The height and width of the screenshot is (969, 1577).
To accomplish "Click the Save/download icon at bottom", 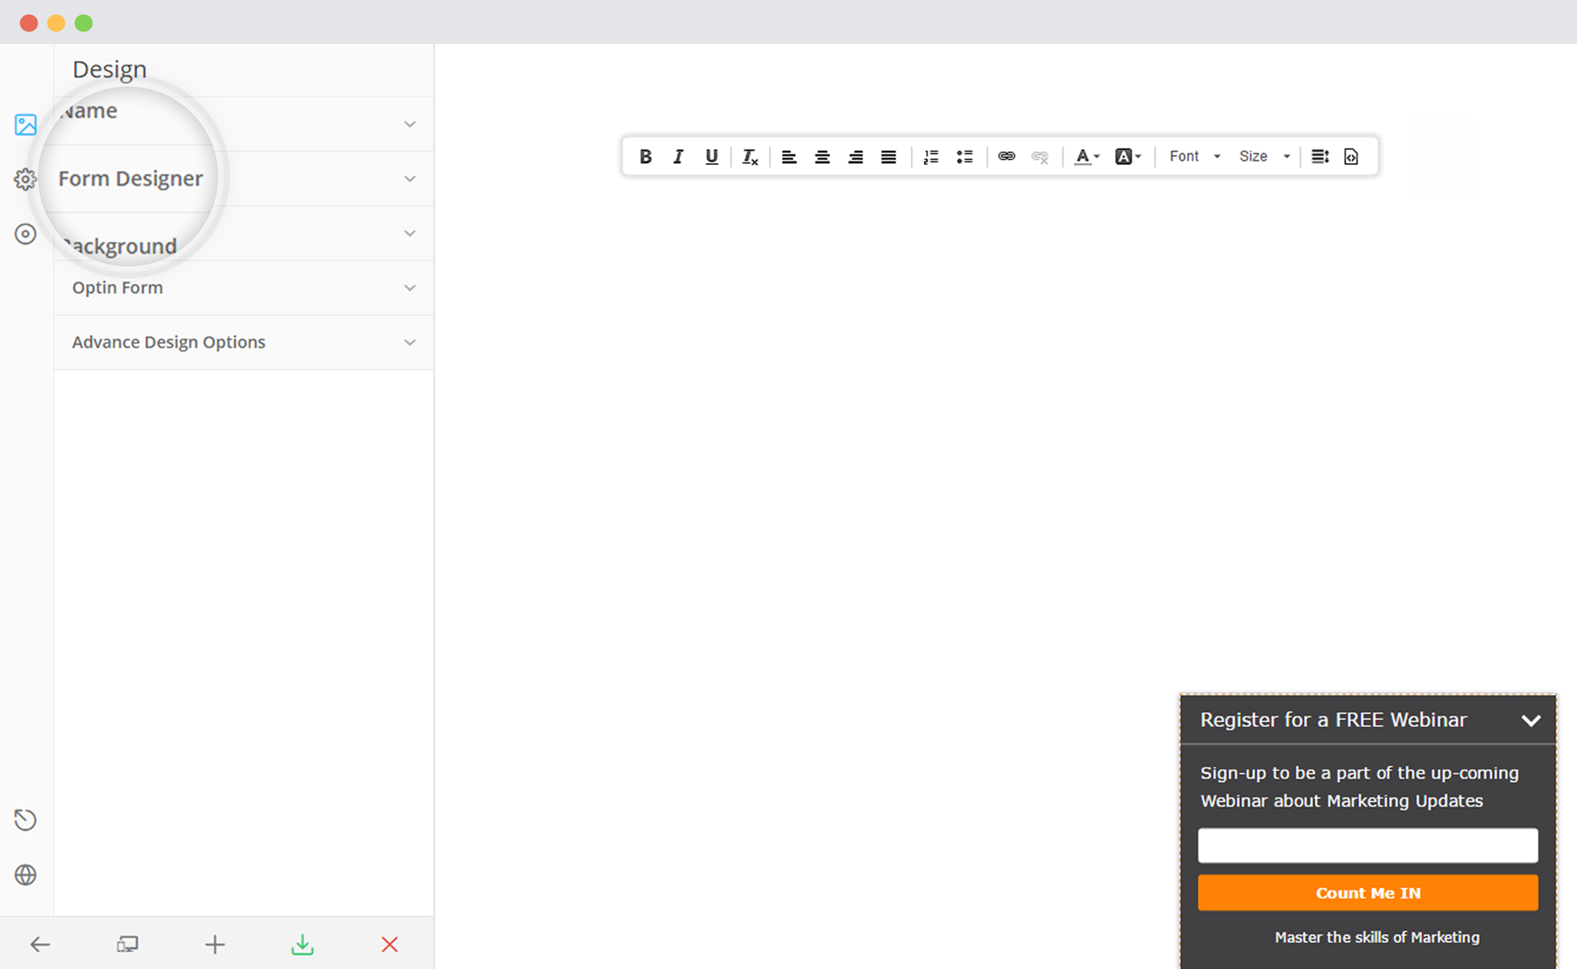I will click(x=302, y=943).
